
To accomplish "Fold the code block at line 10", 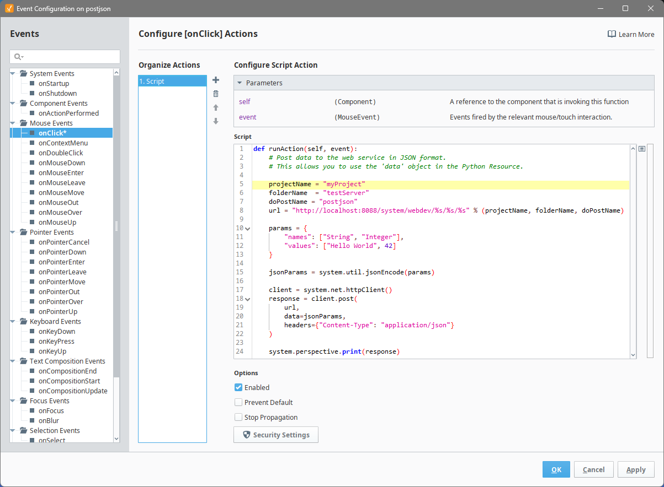I will tap(247, 228).
